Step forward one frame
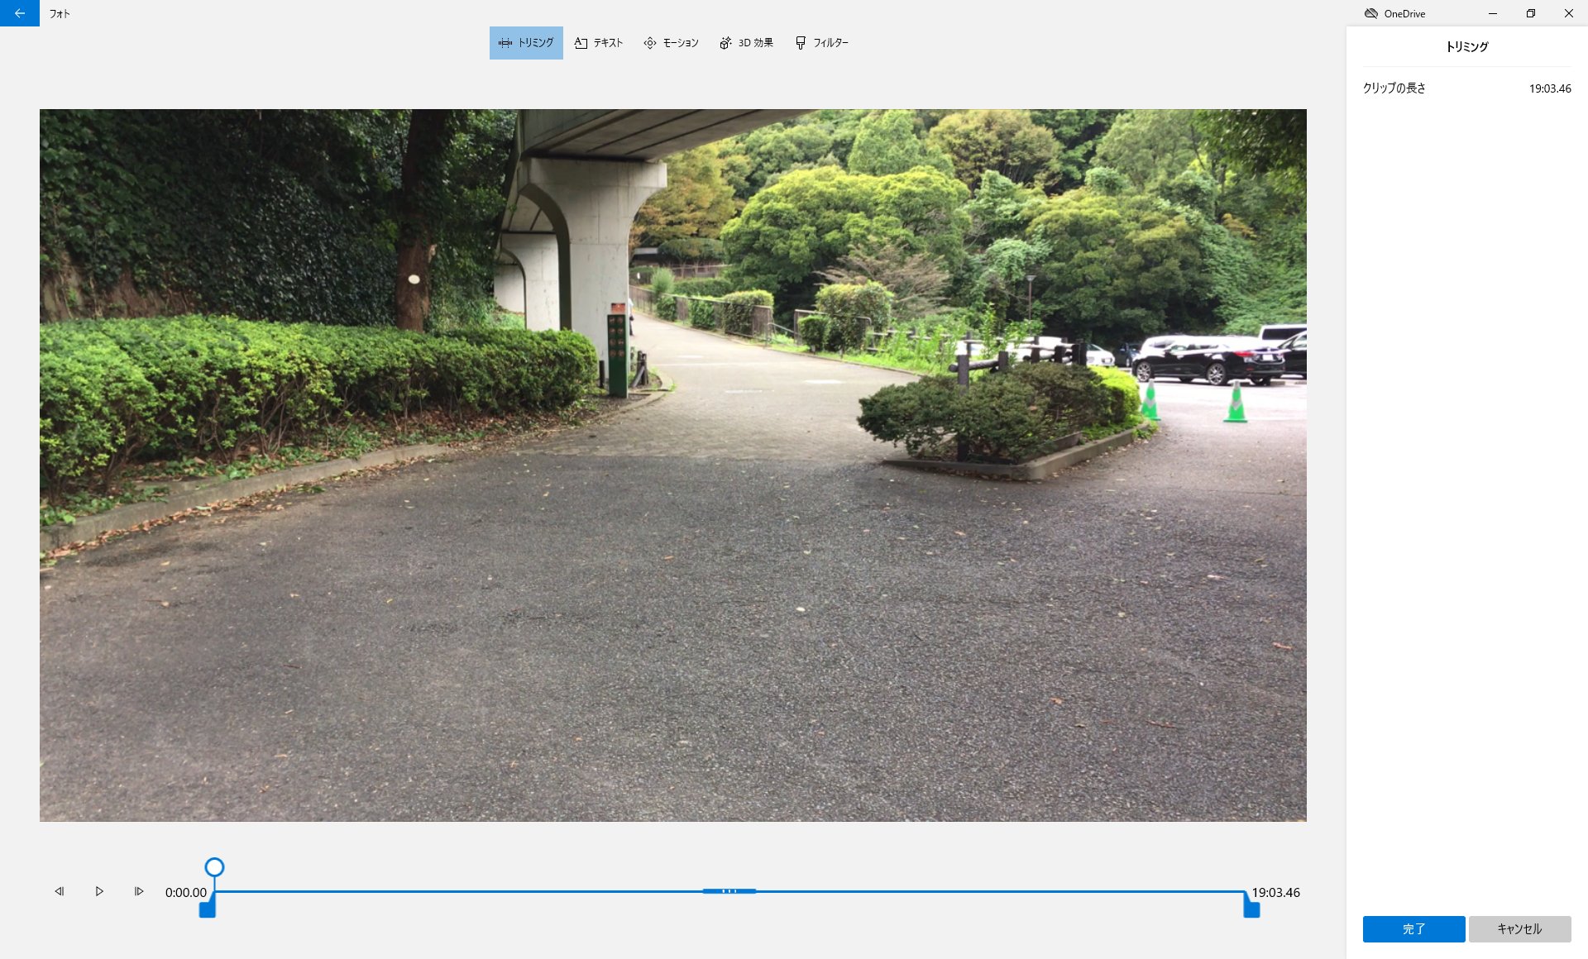 [x=139, y=891]
